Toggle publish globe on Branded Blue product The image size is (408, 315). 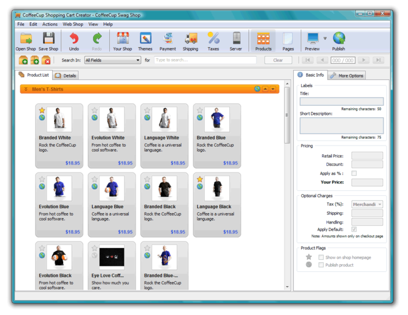click(x=199, y=117)
